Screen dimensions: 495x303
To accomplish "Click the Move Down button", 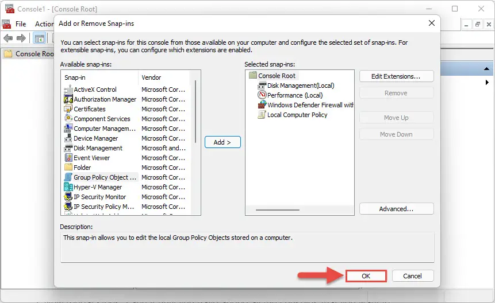I will click(x=396, y=134).
